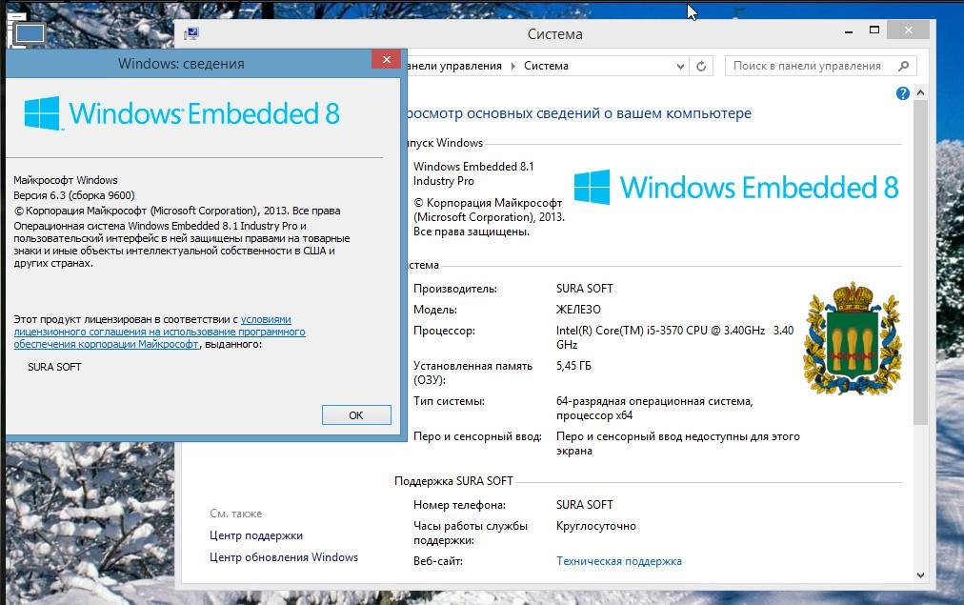Click the refresh button in address bar
This screenshot has height=605, width=964.
pyautogui.click(x=701, y=66)
